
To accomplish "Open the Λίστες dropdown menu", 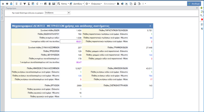I will (x=63, y=4).
